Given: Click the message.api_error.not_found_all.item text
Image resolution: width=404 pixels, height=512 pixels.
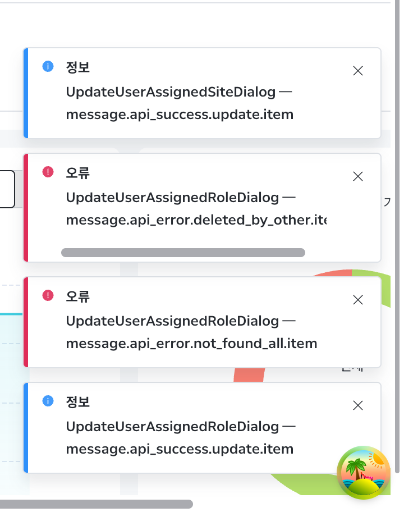Looking at the screenshot, I should [x=191, y=344].
